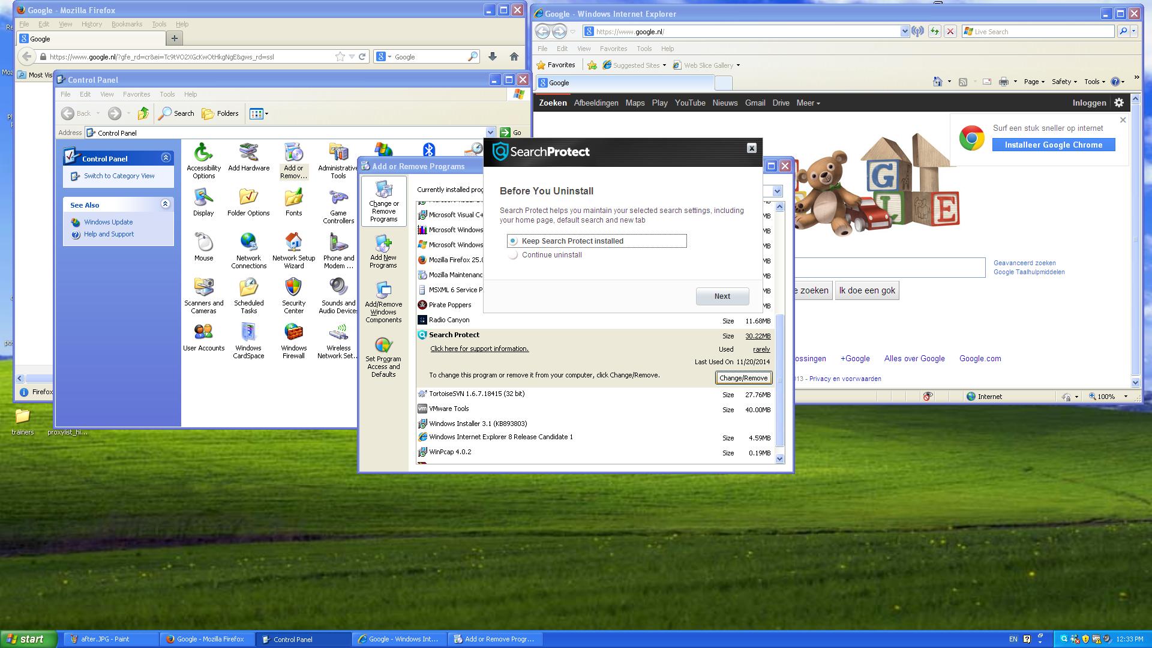Select Add/Remove Windows Components in the sidebar
Viewport: 1152px width, 648px height.
click(x=383, y=302)
